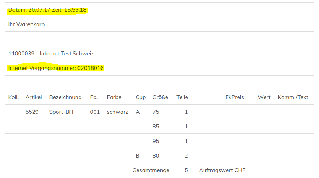Image resolution: width=319 pixels, height=178 pixels.
Task: Click the 'Komm./Text' column header
Action: 293,97
